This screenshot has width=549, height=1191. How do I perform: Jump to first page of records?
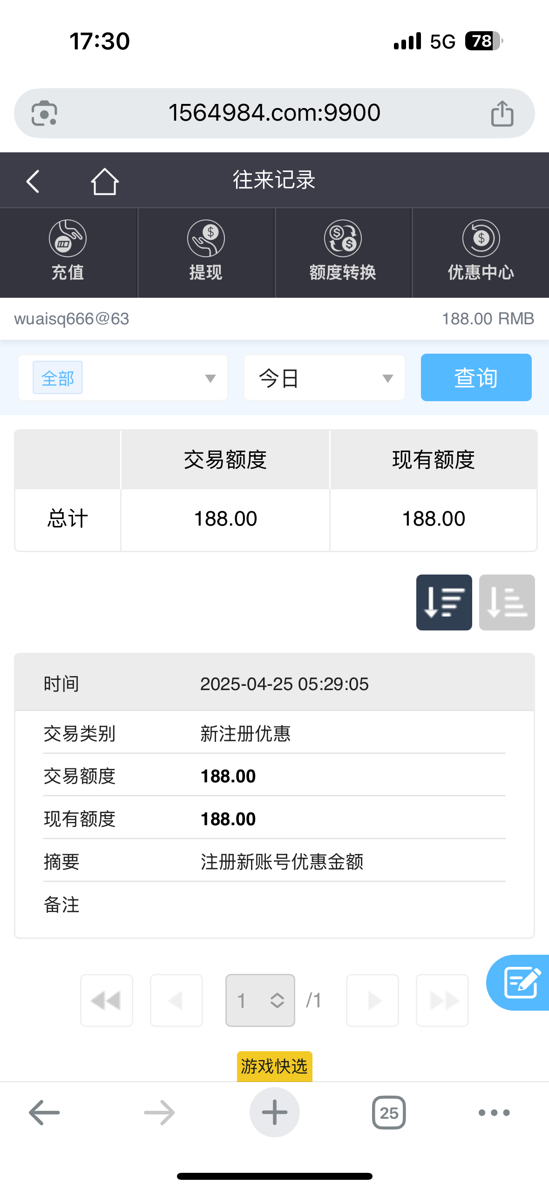pos(107,1000)
